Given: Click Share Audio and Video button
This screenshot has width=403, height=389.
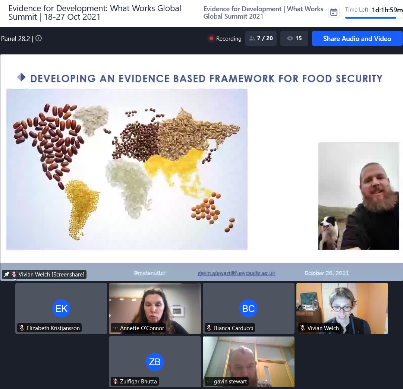Looking at the screenshot, I should click(357, 38).
